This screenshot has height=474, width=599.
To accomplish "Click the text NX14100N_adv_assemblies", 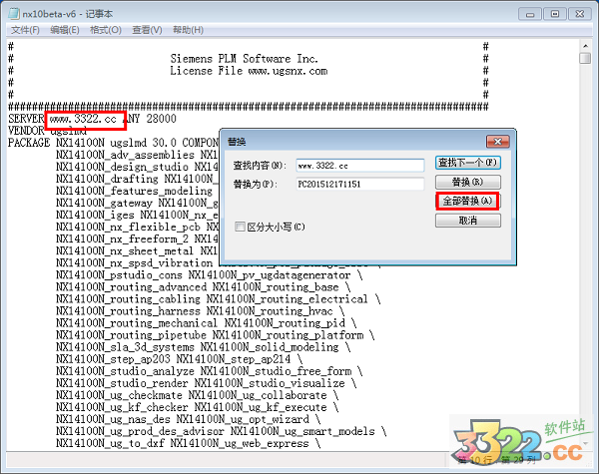I will tap(125, 155).
